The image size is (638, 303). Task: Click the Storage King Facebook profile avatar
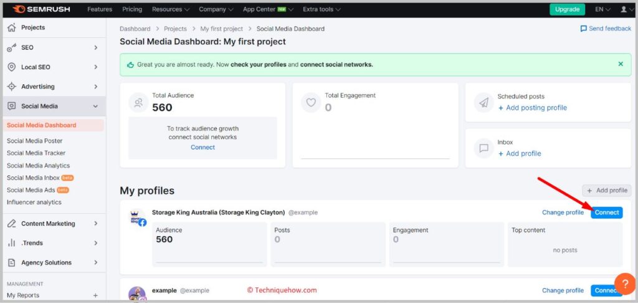138,218
